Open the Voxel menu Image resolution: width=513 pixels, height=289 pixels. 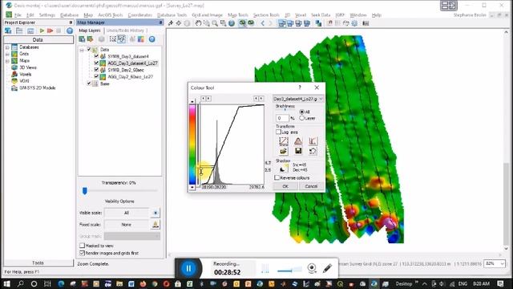[301, 15]
